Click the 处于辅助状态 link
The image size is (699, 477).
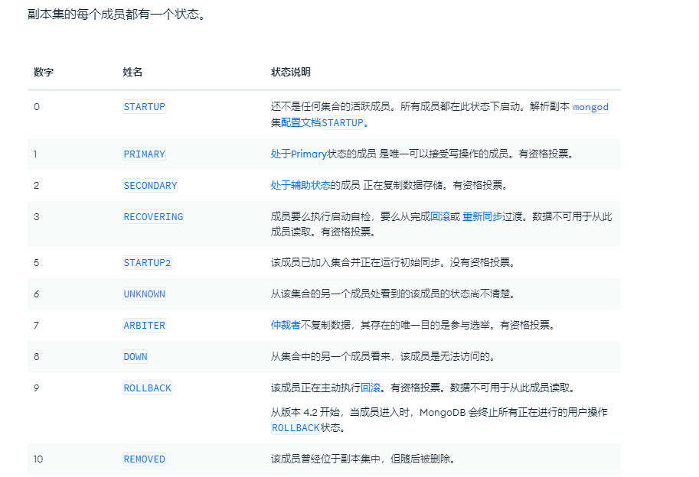point(301,186)
